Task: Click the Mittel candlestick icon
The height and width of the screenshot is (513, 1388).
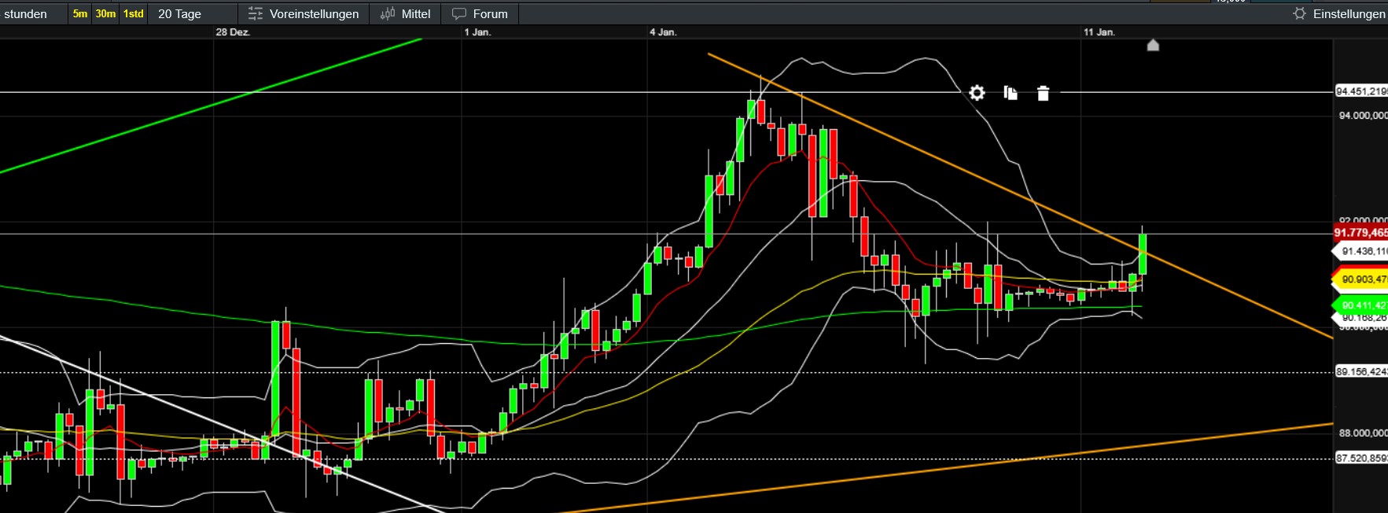Action: tap(387, 13)
